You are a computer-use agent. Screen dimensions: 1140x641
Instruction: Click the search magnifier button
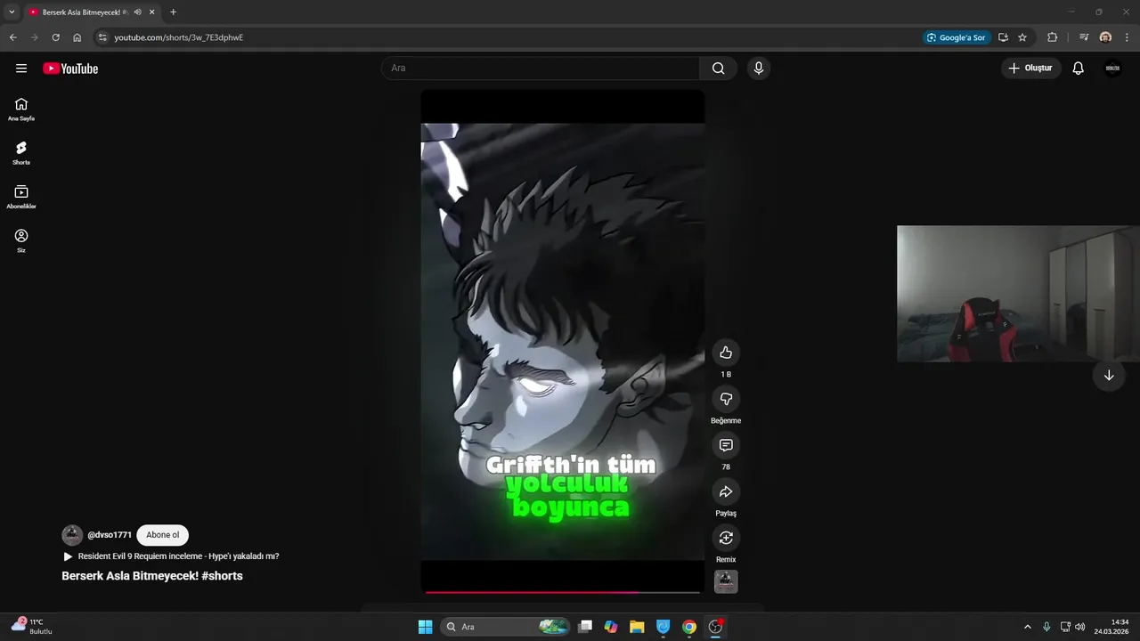[x=718, y=69]
